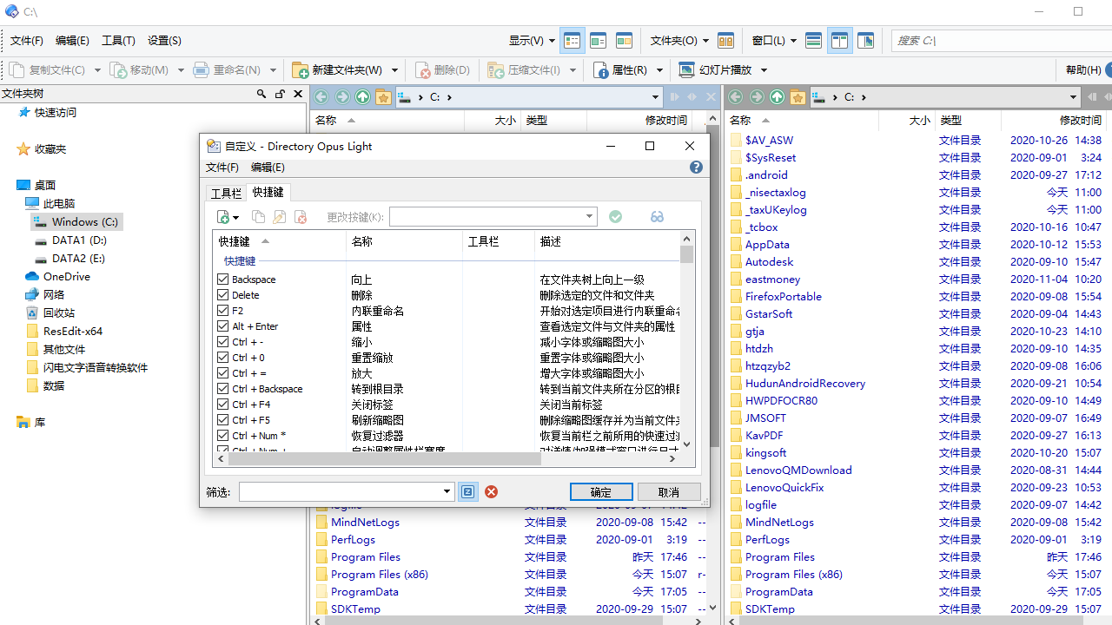The image size is (1112, 625).
Task: Uncheck the Alt + Enter hotkey checkbox
Action: coord(223,326)
